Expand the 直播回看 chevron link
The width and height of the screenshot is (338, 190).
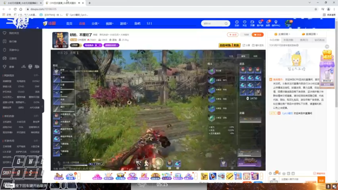[310, 34]
